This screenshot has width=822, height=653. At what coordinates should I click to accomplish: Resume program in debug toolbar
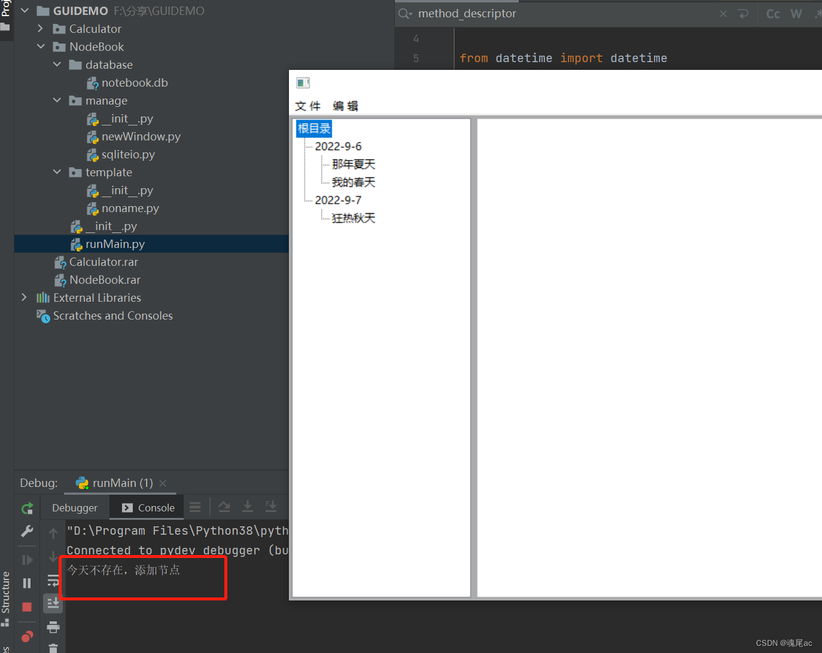[x=27, y=560]
